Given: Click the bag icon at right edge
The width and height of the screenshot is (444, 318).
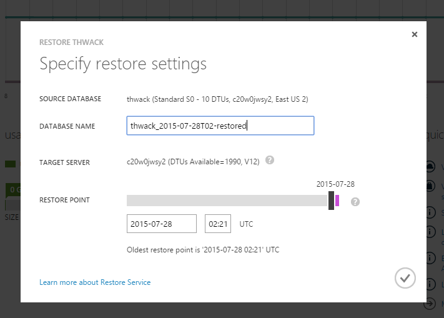Looking at the screenshot, I should pos(431,186).
